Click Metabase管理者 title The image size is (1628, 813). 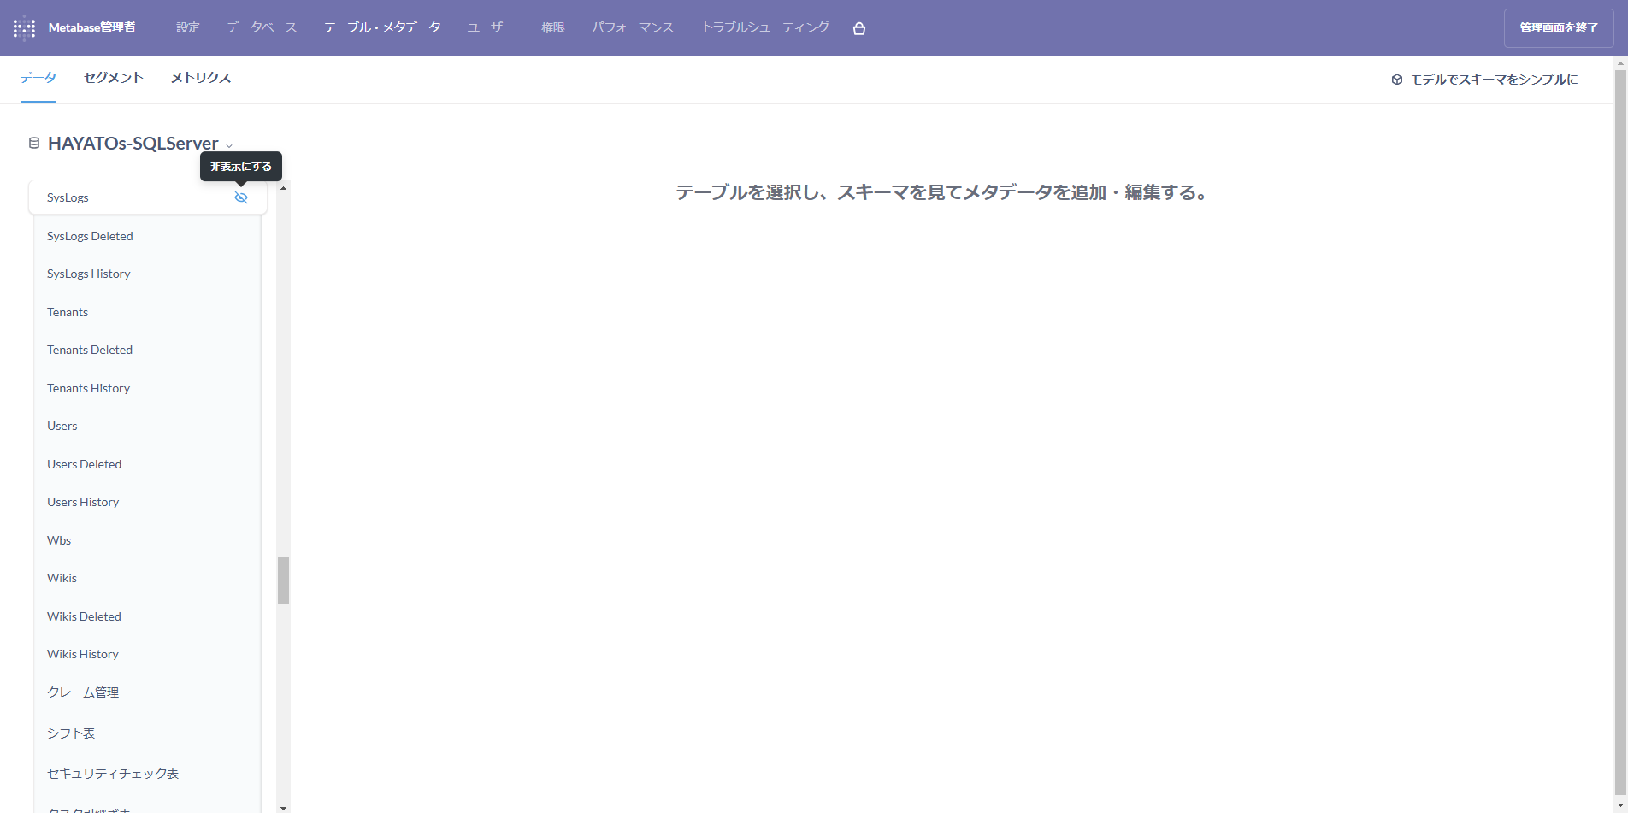(91, 27)
